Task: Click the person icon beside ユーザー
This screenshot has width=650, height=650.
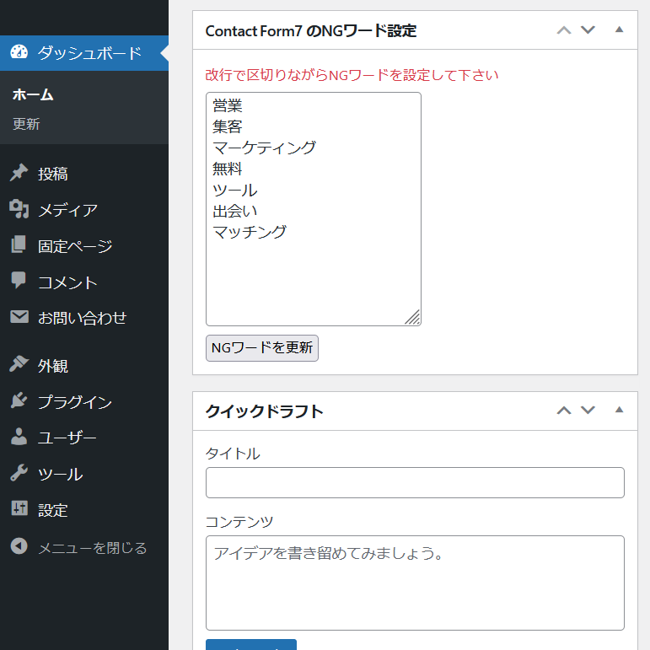Action: click(x=19, y=437)
